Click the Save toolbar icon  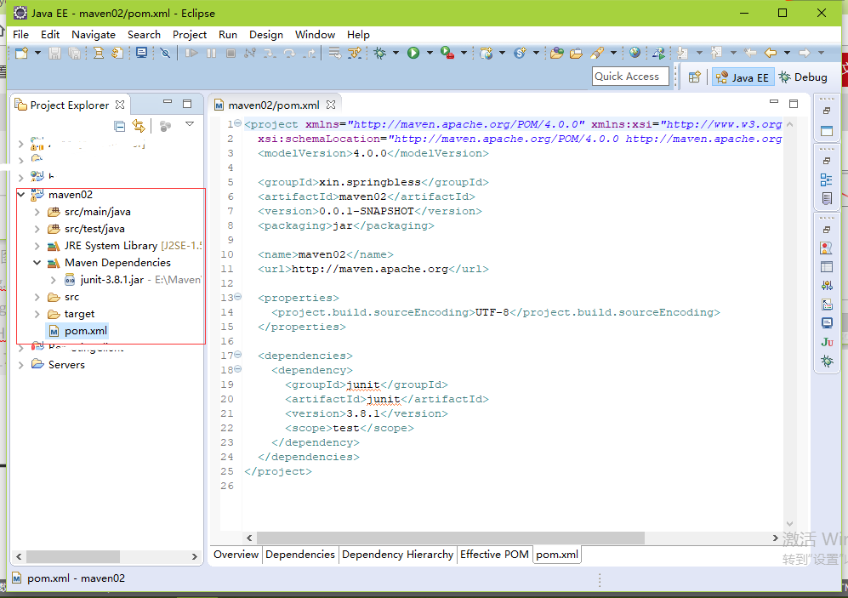click(54, 53)
